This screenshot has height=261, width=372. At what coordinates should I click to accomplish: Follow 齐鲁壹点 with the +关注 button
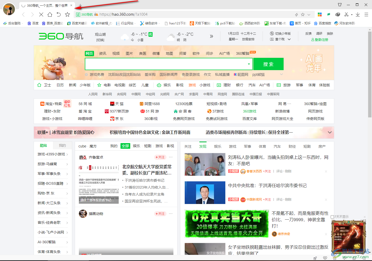[x=160, y=157]
